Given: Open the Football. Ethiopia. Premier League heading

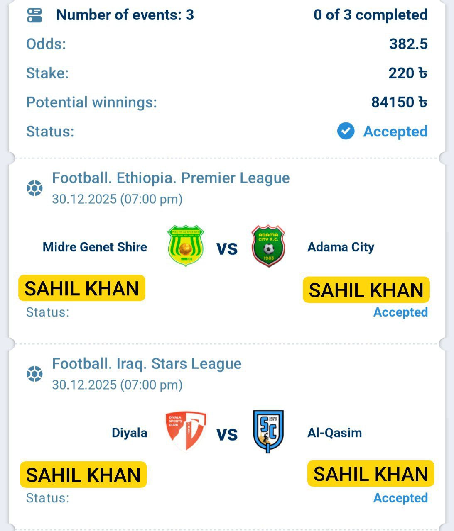Looking at the screenshot, I should click(171, 178).
